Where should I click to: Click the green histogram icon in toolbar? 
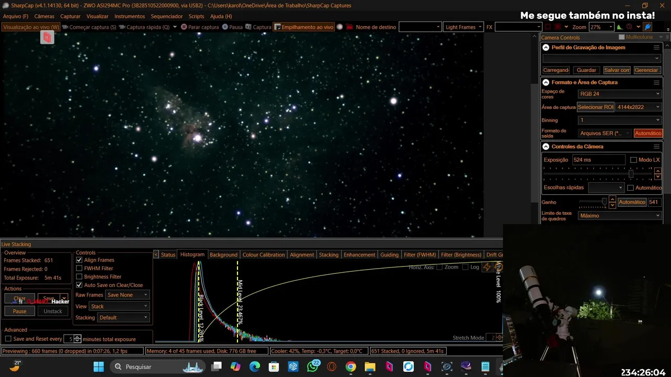(x=620, y=27)
